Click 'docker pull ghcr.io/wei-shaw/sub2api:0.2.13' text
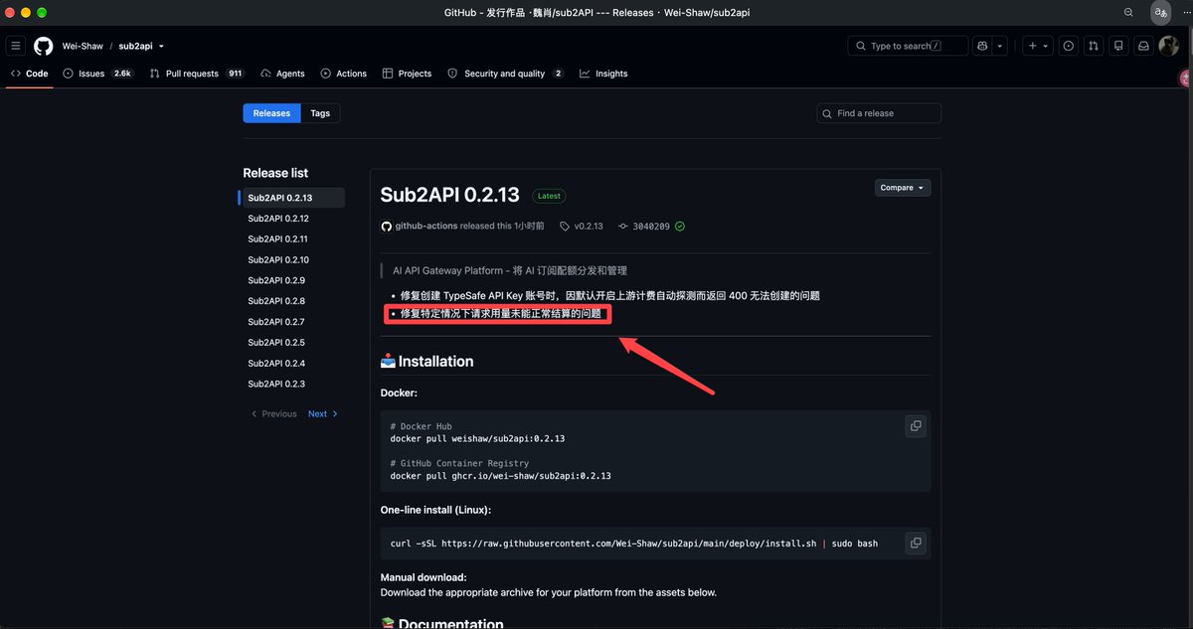This screenshot has height=629, width=1193. click(x=500, y=476)
